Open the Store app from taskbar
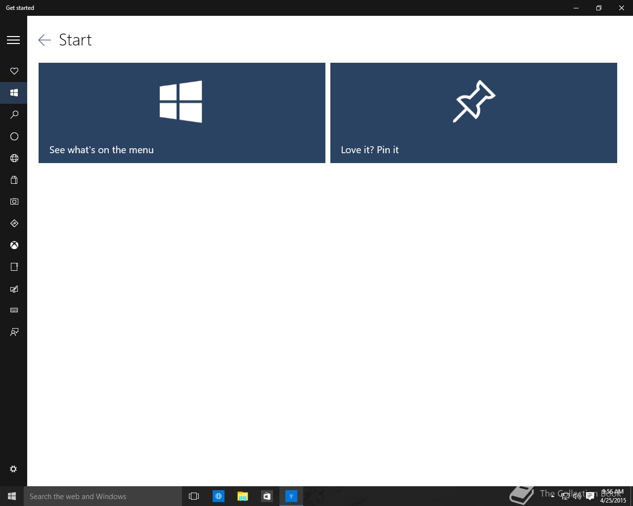Screen dimensions: 633x506 click(x=267, y=496)
